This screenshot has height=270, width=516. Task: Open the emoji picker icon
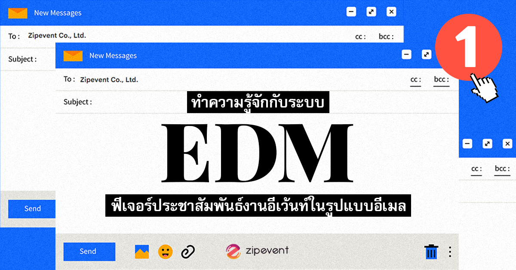tap(166, 252)
